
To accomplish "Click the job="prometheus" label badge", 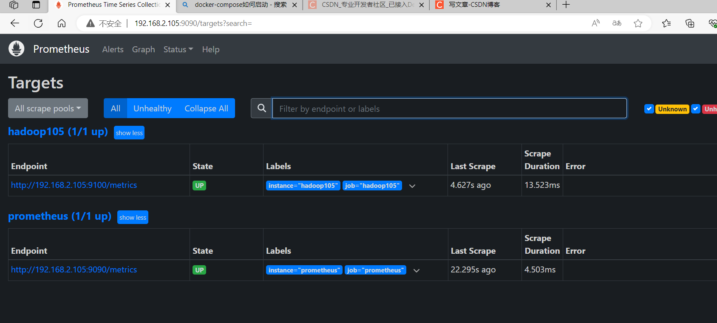I will pyautogui.click(x=375, y=270).
